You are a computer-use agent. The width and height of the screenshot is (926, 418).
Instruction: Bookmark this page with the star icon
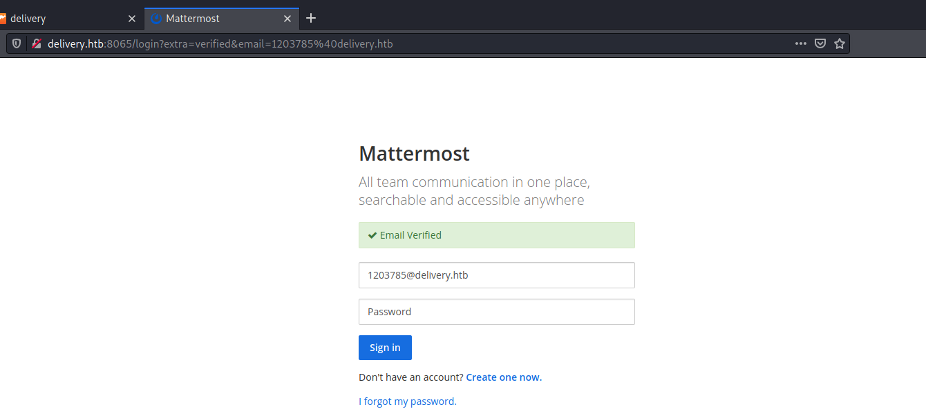(x=840, y=43)
